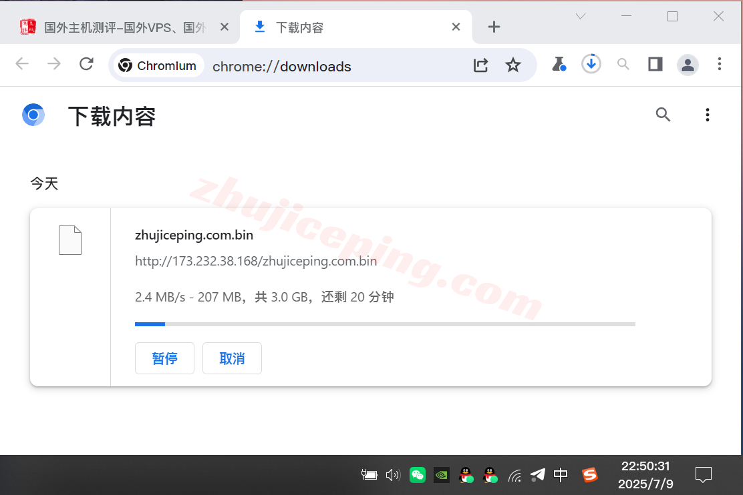Open the volume speaker tray icon

(393, 474)
